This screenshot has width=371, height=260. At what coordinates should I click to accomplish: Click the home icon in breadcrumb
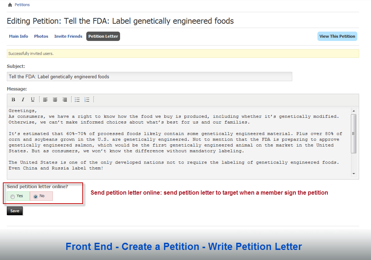pos(10,5)
